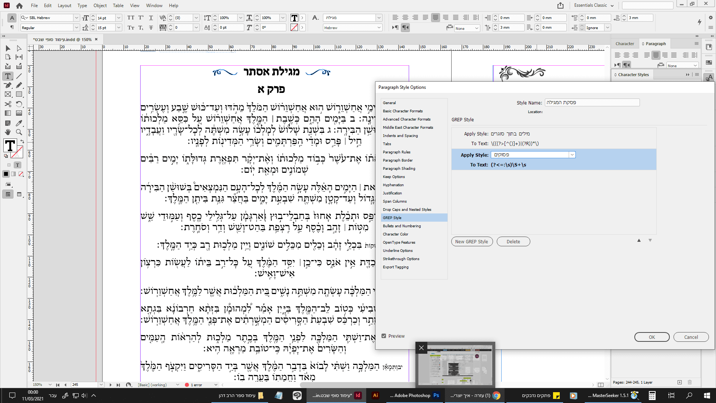The image size is (716, 403).
Task: Select the Selection tool arrow
Action: pos(8,48)
